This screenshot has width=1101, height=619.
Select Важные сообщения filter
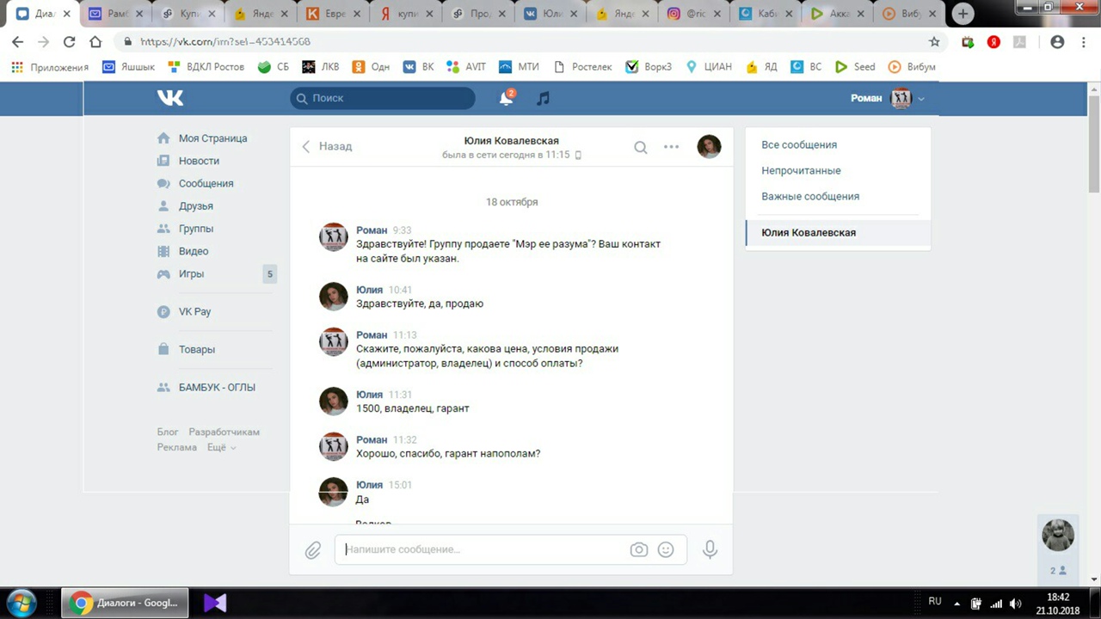coord(809,196)
